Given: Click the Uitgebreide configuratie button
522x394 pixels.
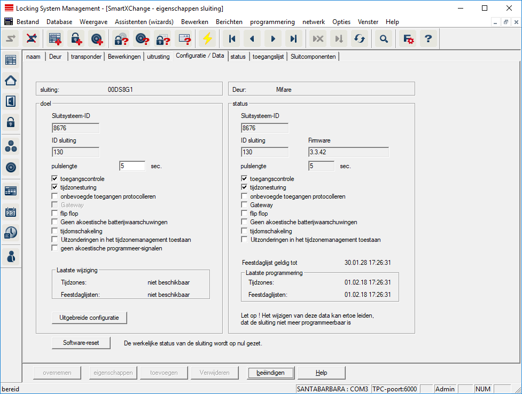Looking at the screenshot, I should click(89, 318).
